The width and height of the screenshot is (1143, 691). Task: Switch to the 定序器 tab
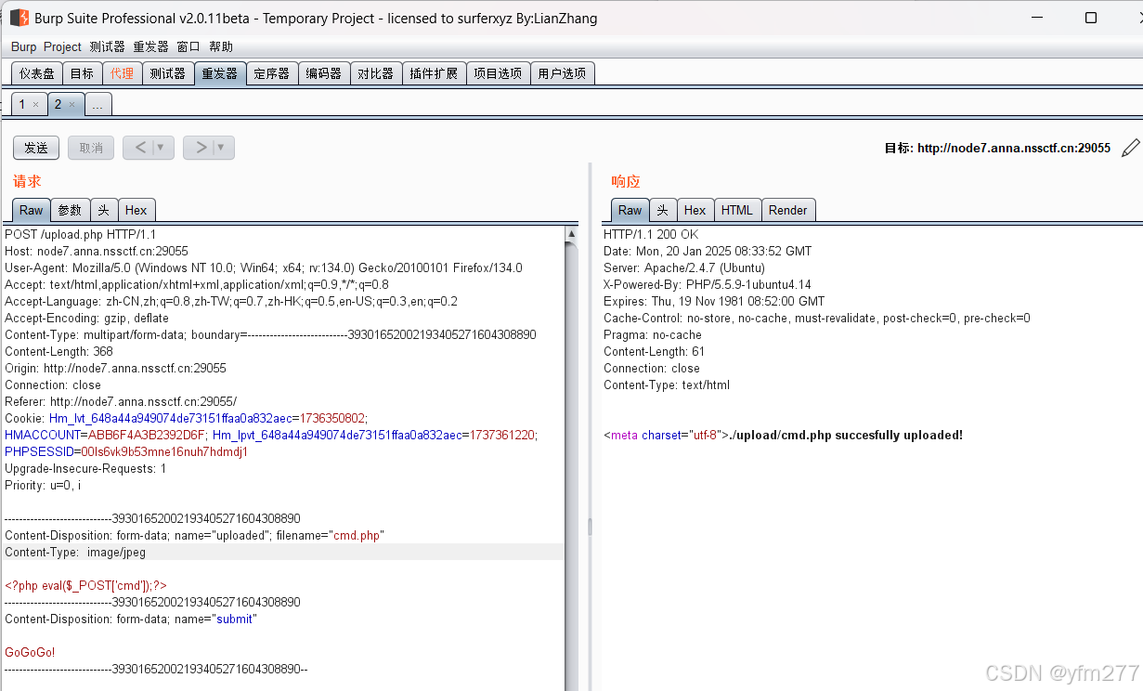click(272, 73)
